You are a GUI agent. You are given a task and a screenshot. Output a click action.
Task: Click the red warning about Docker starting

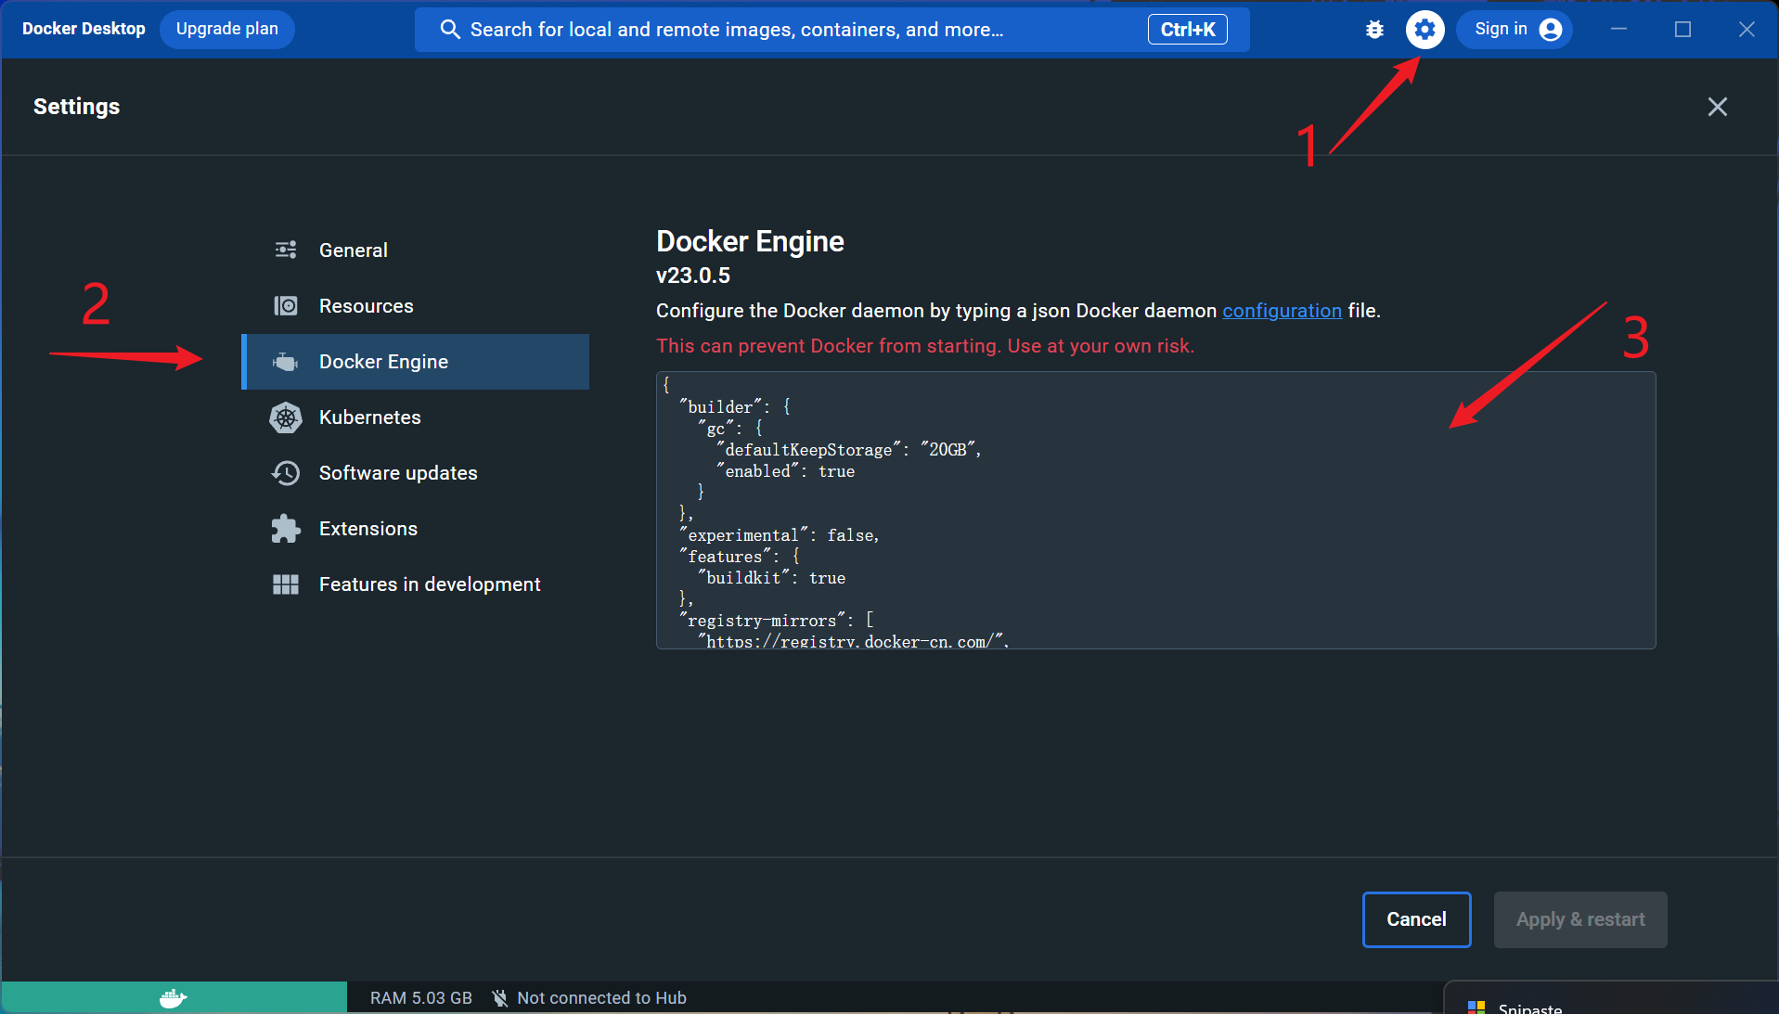925,346
